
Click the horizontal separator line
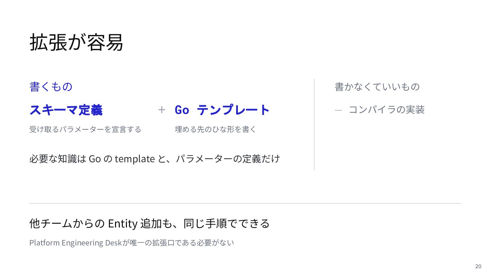pyautogui.click(x=245, y=203)
